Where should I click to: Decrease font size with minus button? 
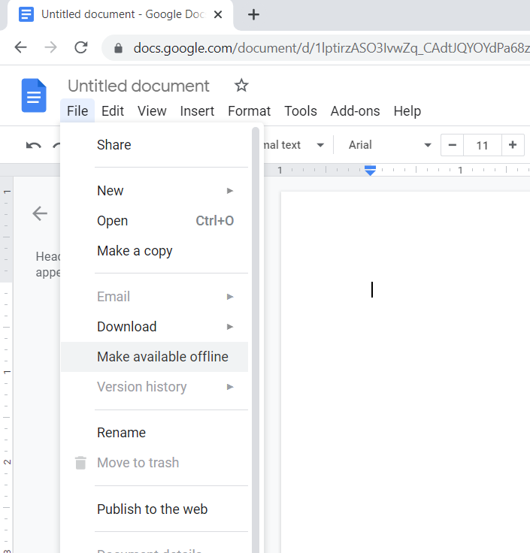click(453, 145)
